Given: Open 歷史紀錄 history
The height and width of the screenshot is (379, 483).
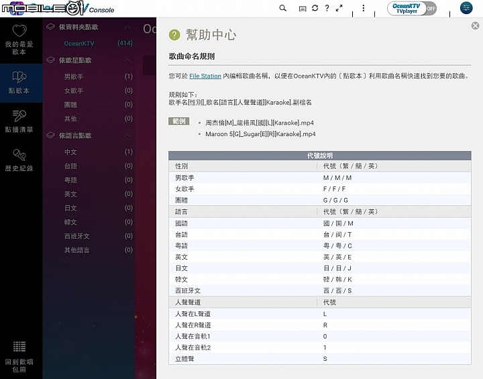Looking at the screenshot, I should pos(19,160).
